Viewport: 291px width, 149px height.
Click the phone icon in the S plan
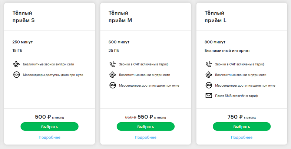[x=17, y=64]
